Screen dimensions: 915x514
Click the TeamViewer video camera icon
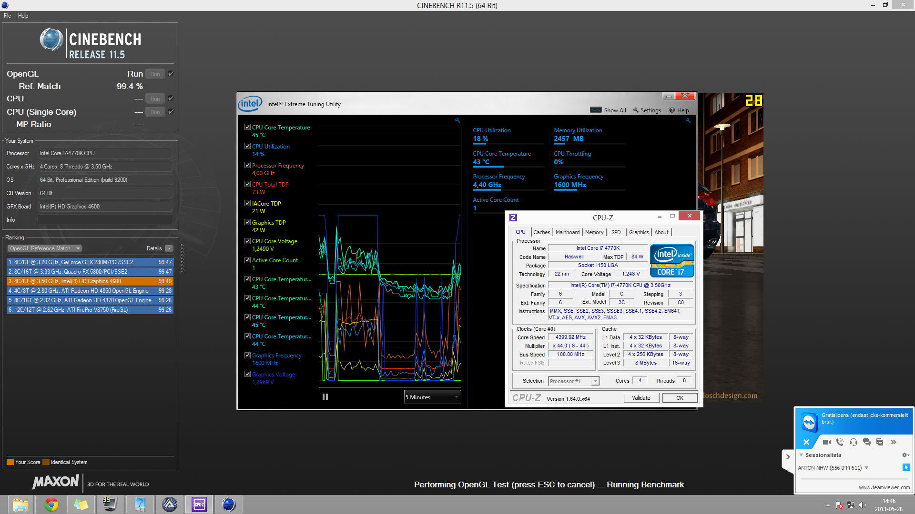(827, 442)
